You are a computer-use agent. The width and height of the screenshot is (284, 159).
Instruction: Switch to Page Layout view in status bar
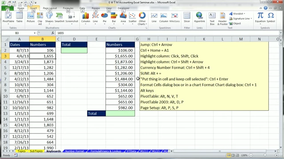233,155
